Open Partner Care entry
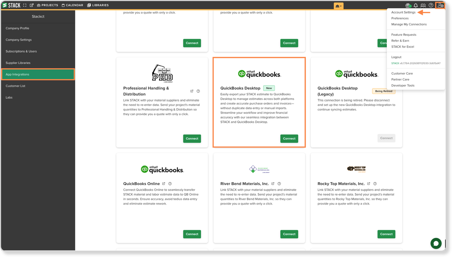Viewport: 452px width, 257px height. point(400,80)
